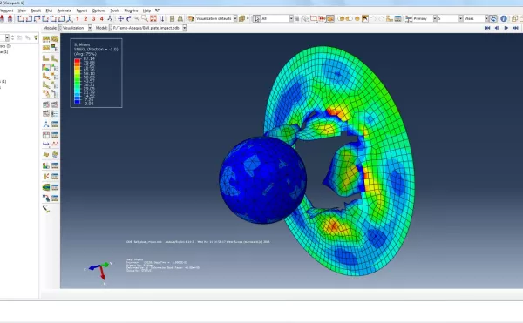Click the red zigzag XY plot icon
The width and height of the screenshot is (523, 323).
(x=55, y=144)
